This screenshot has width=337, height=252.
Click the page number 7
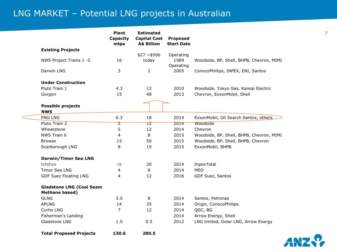coord(326,33)
